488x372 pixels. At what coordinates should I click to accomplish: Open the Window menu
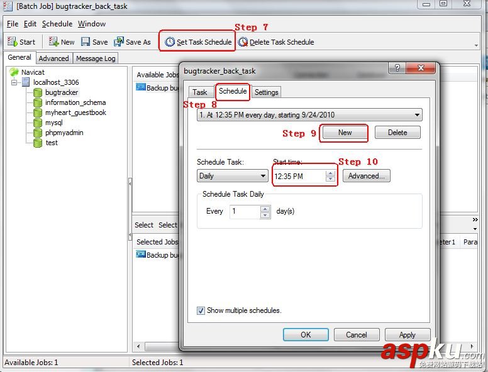coord(92,24)
